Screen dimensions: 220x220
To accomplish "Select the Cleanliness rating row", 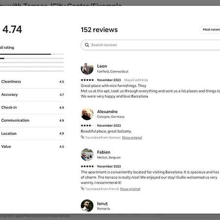I will pos(32,82).
